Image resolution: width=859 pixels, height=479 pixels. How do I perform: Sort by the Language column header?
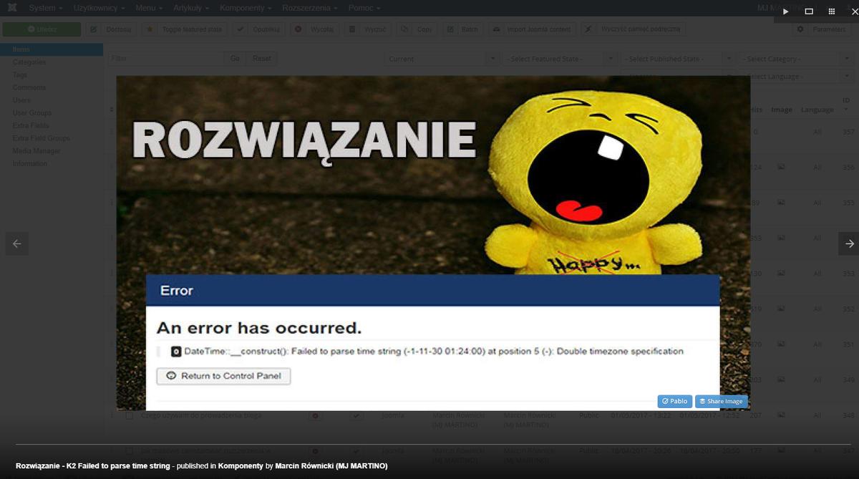[x=817, y=110]
